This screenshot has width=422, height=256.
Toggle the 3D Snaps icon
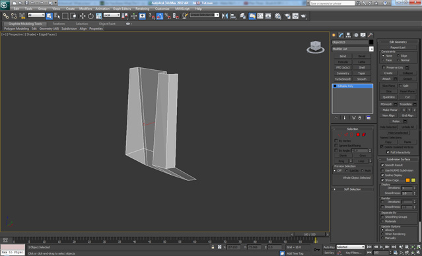pos(152,16)
